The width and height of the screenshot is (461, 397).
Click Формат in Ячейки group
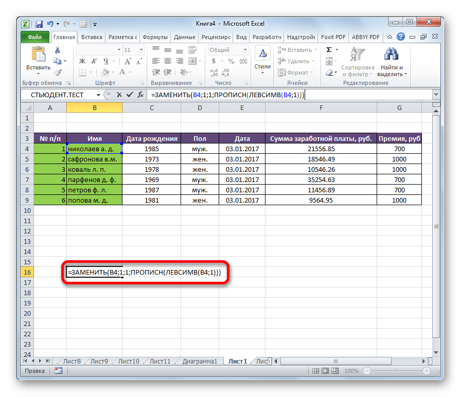coord(295,73)
